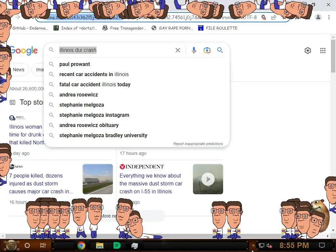
Task: Open the monitor app taskbar icon
Action: coord(135,245)
